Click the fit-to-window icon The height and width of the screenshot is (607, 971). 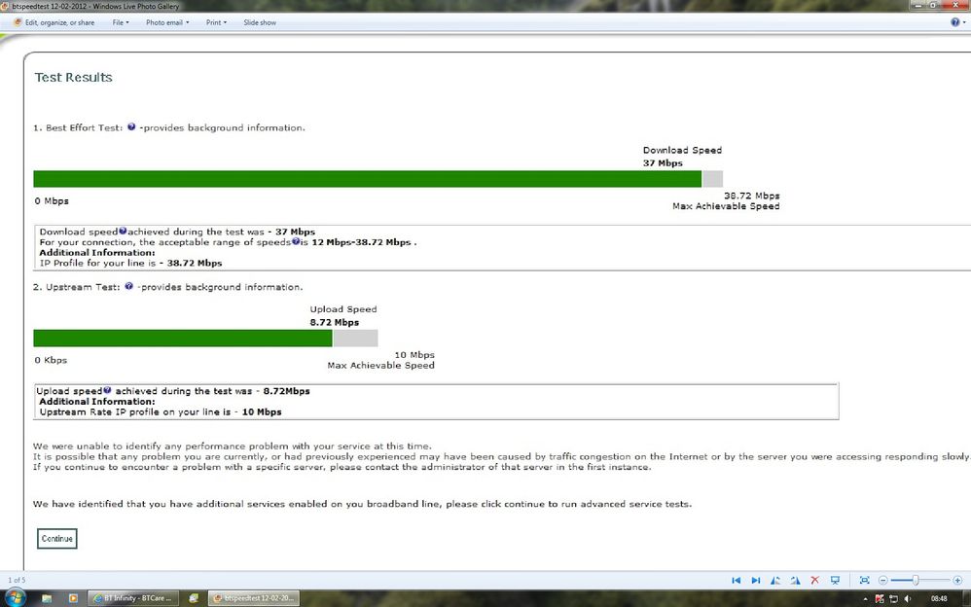pyautogui.click(x=865, y=581)
